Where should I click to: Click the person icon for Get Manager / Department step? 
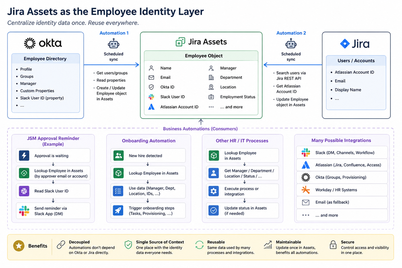(214, 173)
